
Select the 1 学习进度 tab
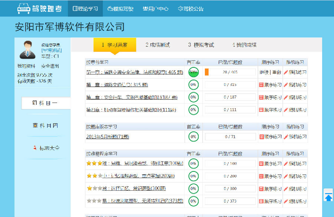coord(115,45)
